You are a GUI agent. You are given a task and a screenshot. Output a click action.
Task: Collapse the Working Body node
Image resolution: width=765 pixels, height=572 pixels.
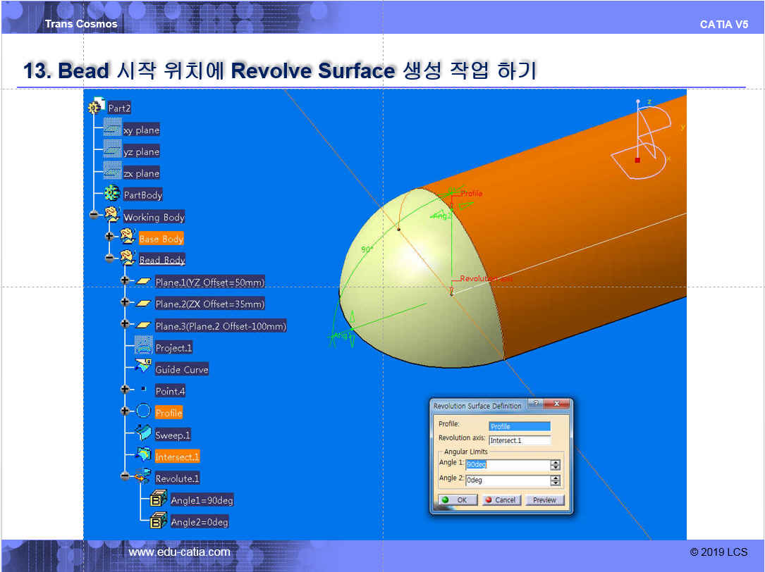[94, 215]
